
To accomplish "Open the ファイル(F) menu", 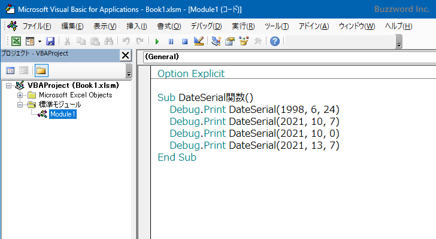I will 37,26.
